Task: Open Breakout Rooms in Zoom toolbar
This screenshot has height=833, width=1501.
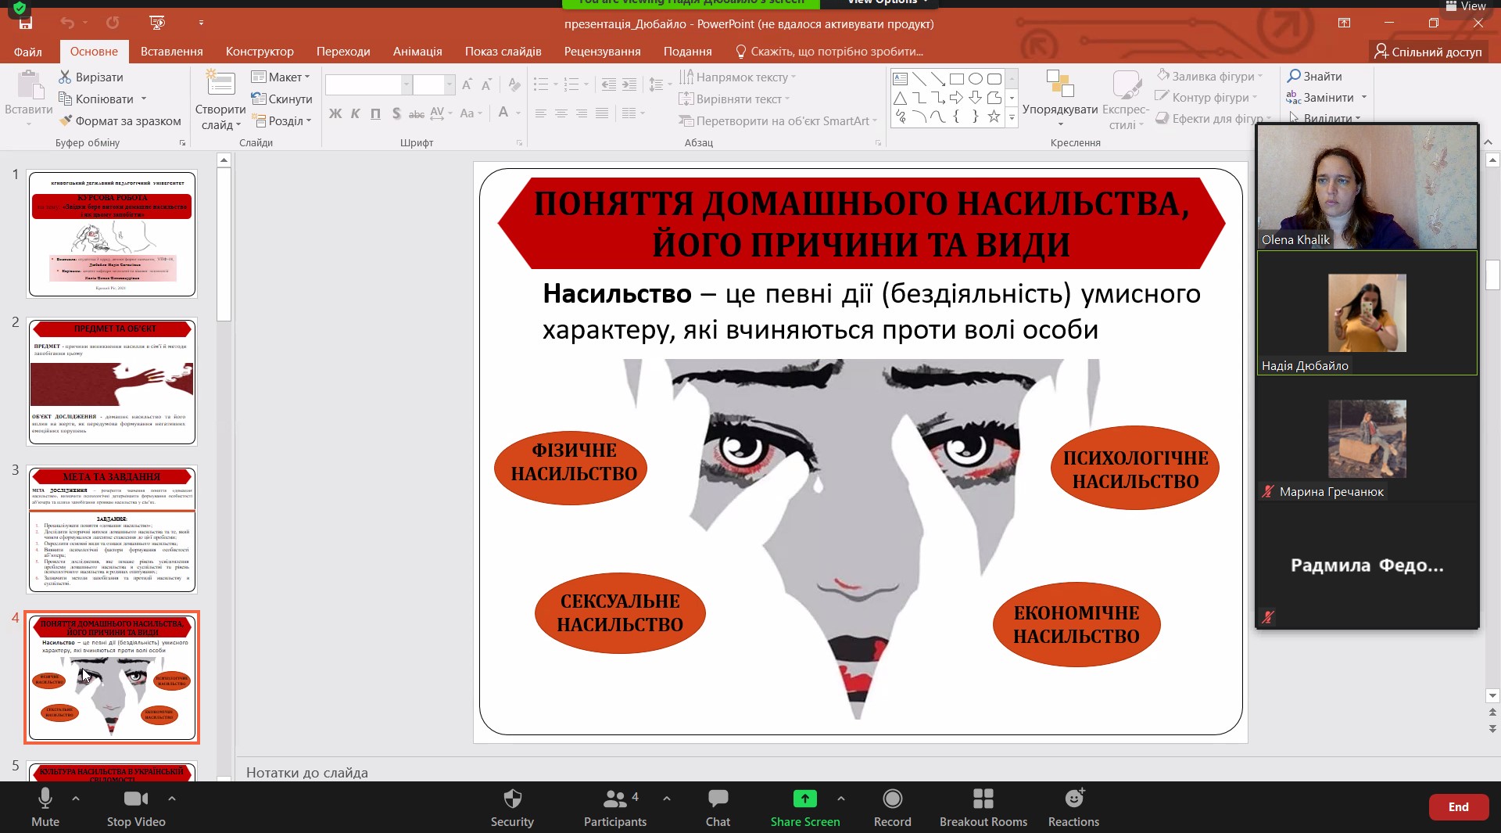Action: 983,807
